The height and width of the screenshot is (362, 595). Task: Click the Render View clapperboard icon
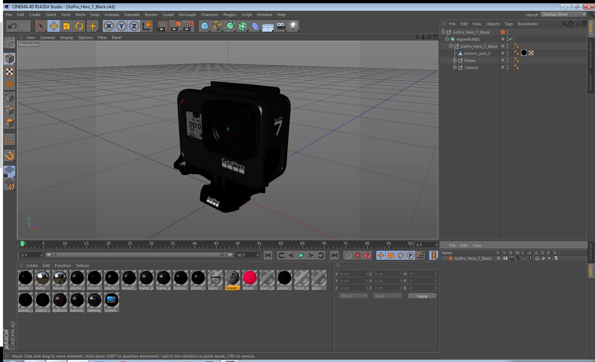point(162,26)
